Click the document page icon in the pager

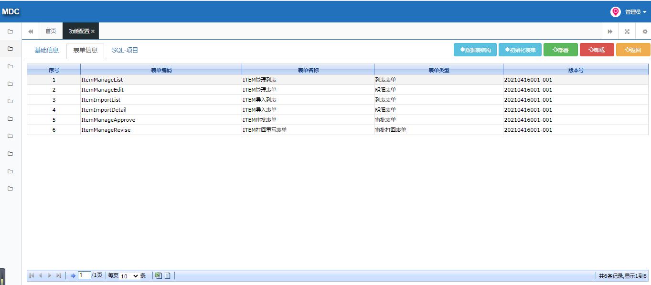(167, 275)
